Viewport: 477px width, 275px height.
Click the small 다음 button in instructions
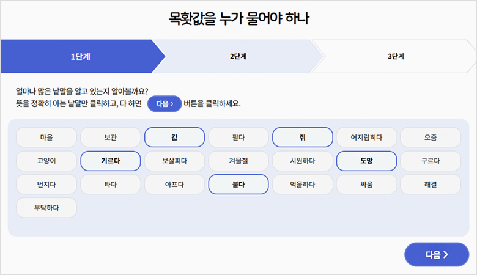pyautogui.click(x=165, y=104)
